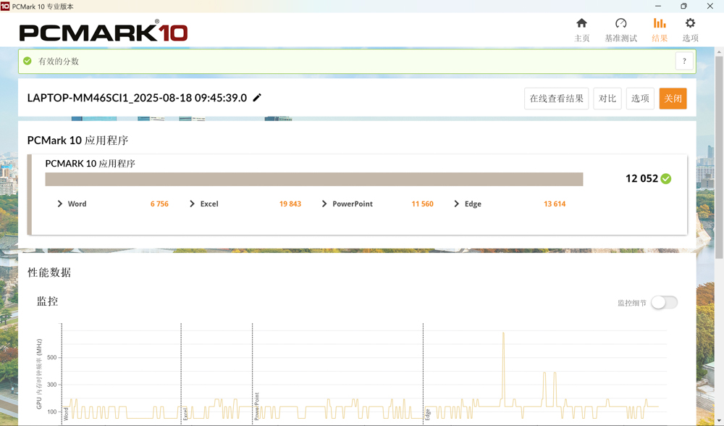Minimize the PCMark 10 window
724x426 pixels.
658,6
